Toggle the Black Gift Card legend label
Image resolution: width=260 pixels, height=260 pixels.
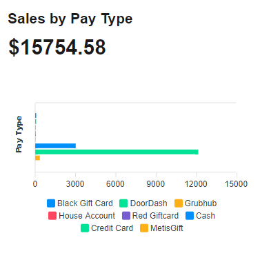[x=85, y=203]
